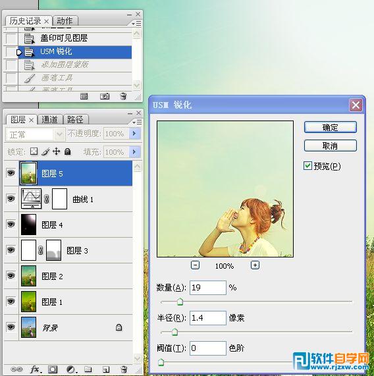Viewport: 374px width, 376px height.
Task: Click the 半径(R) input field
Action: (208, 318)
